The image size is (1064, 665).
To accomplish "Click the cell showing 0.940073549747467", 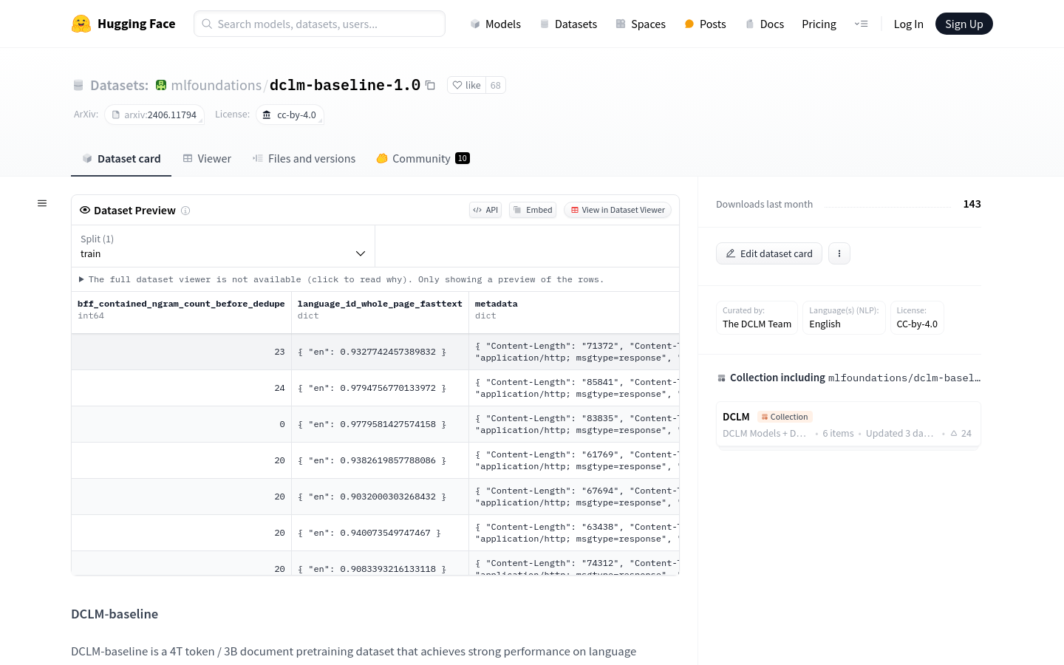I will click(x=380, y=533).
